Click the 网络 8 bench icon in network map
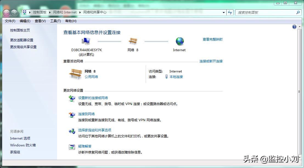This screenshot has width=304, height=168. pos(133,40)
